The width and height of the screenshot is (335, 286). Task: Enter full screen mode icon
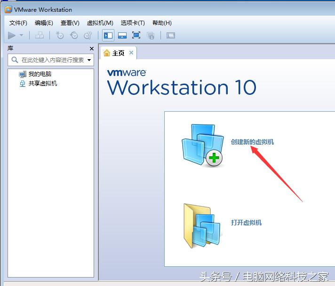[x=136, y=35]
